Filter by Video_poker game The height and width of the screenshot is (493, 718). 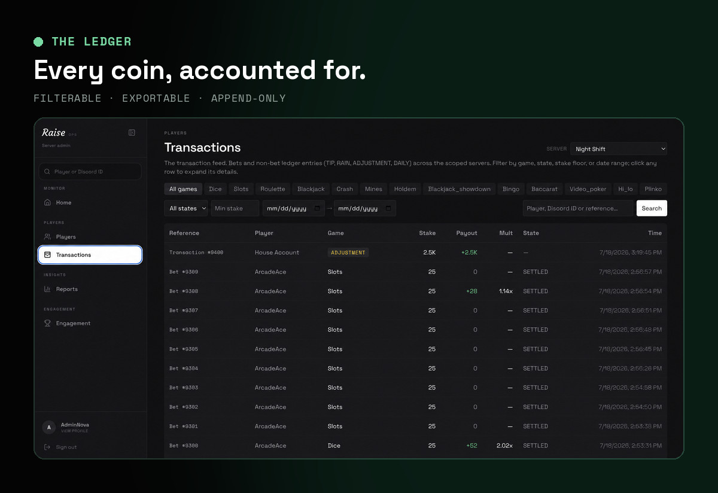click(x=588, y=189)
